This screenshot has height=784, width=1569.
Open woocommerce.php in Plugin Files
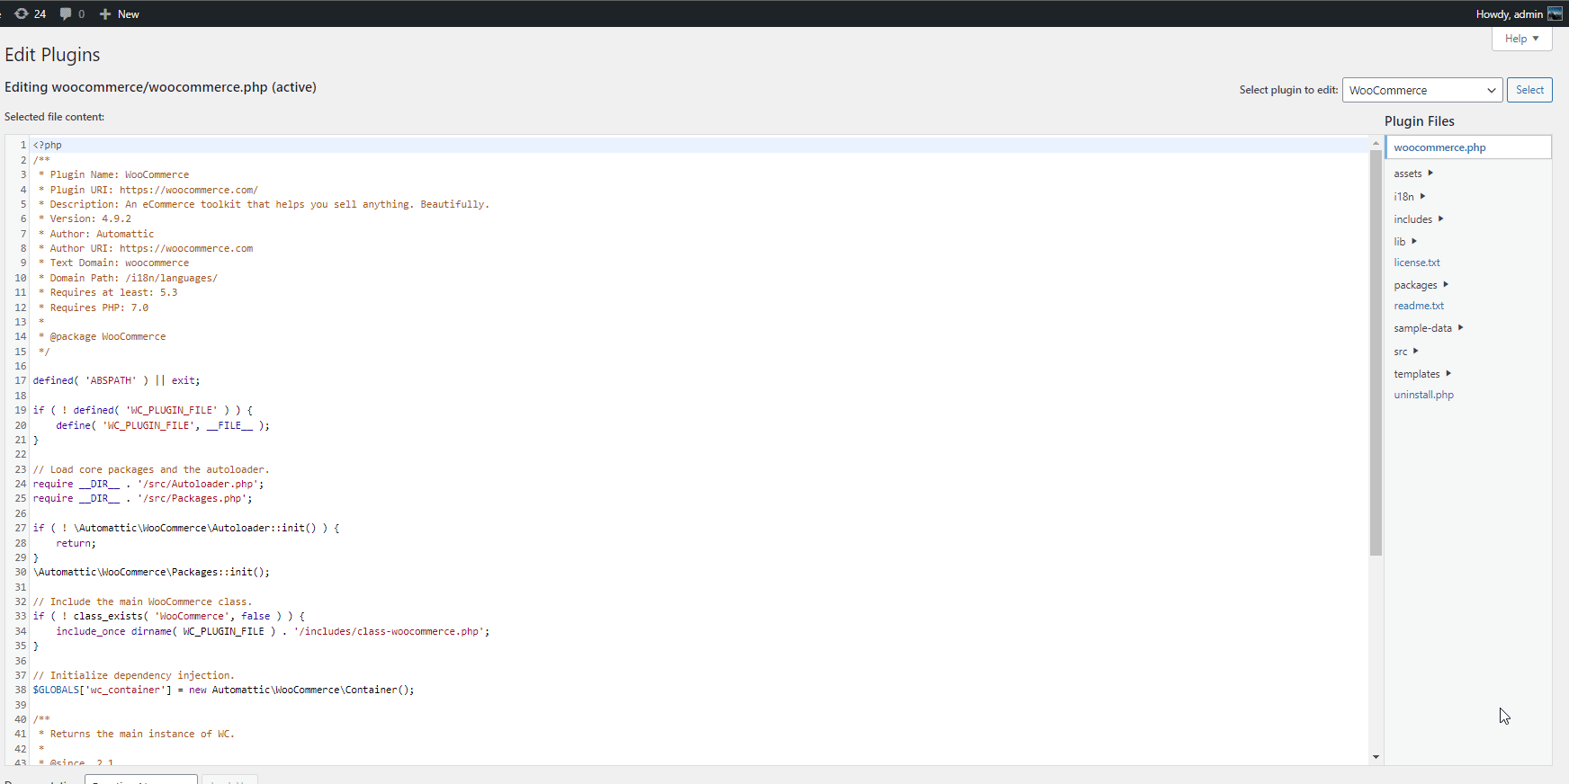click(x=1467, y=147)
